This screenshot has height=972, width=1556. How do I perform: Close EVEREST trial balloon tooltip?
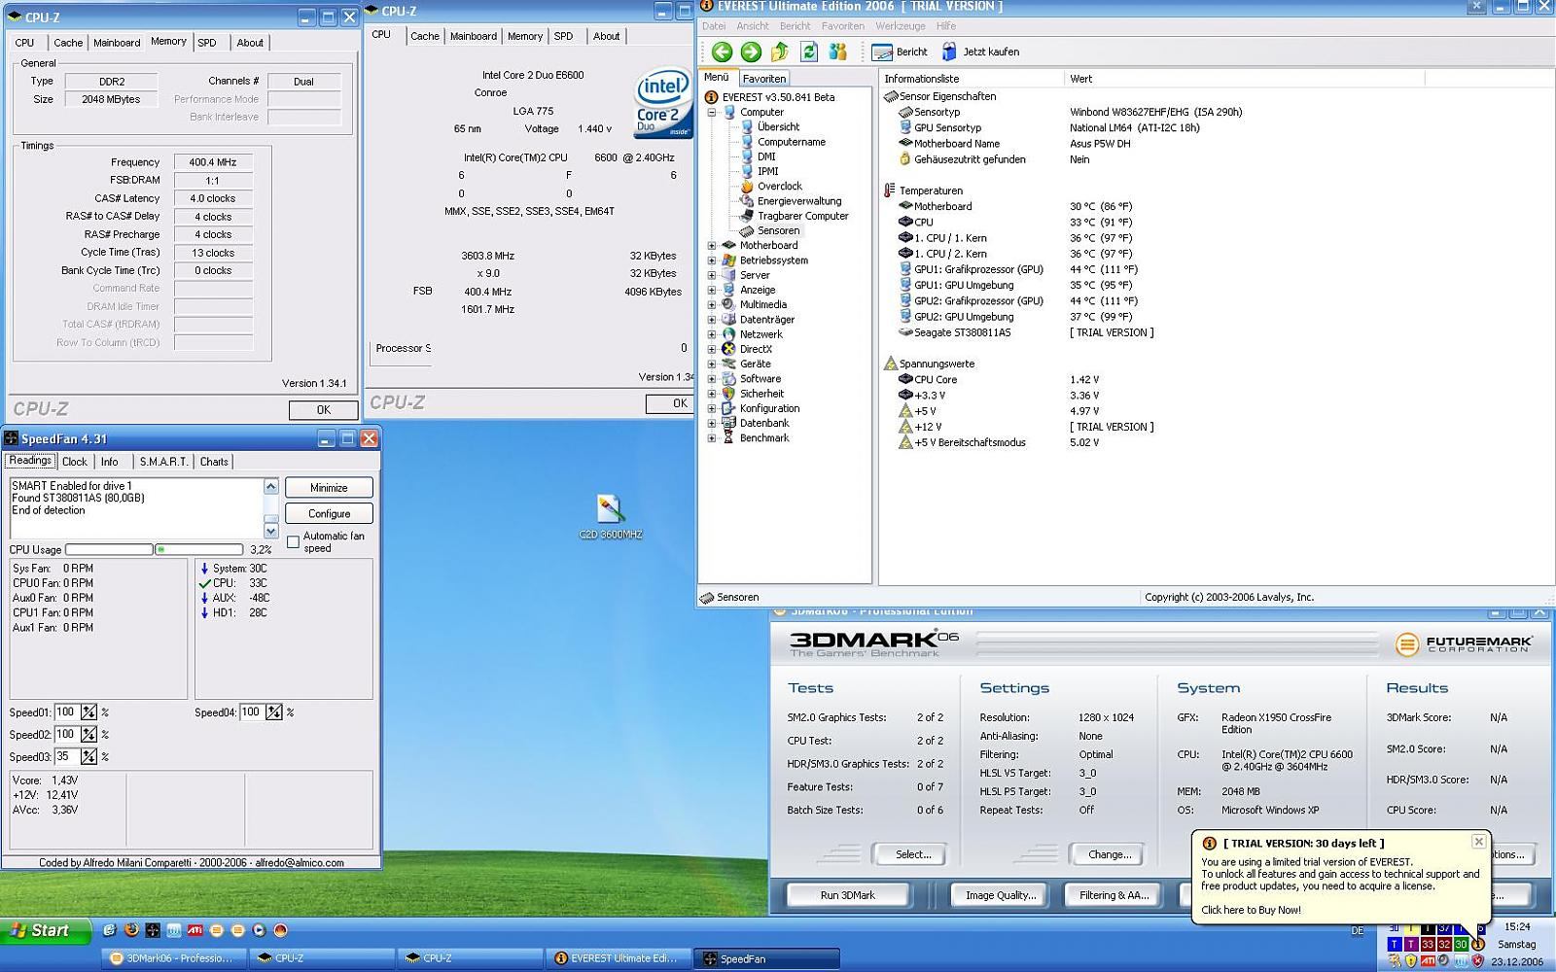(x=1478, y=842)
